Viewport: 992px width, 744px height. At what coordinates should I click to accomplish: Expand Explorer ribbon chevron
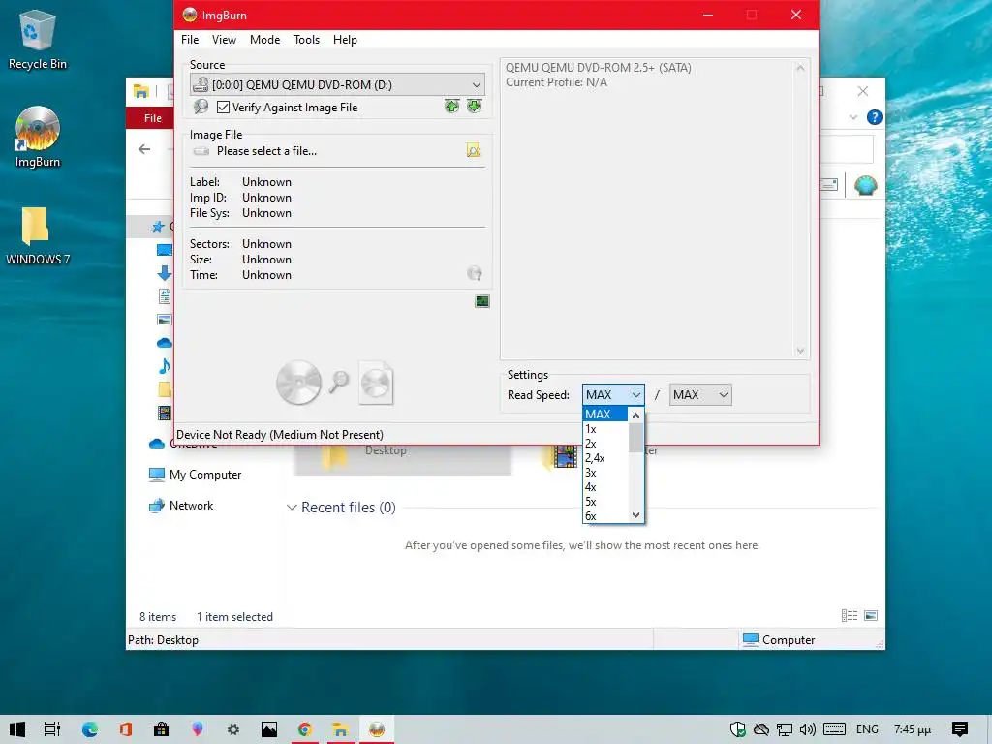[853, 117]
